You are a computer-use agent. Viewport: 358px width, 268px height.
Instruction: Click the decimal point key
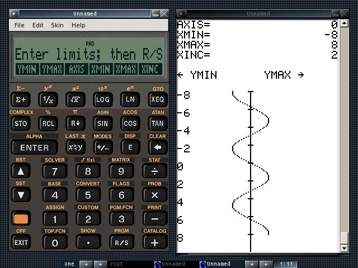pyautogui.click(x=88, y=242)
